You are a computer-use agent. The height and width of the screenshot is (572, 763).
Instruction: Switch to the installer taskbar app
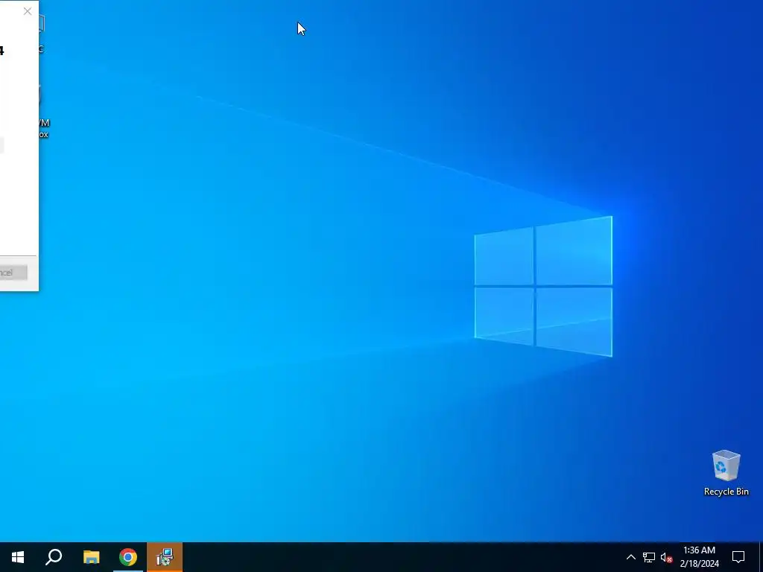165,557
